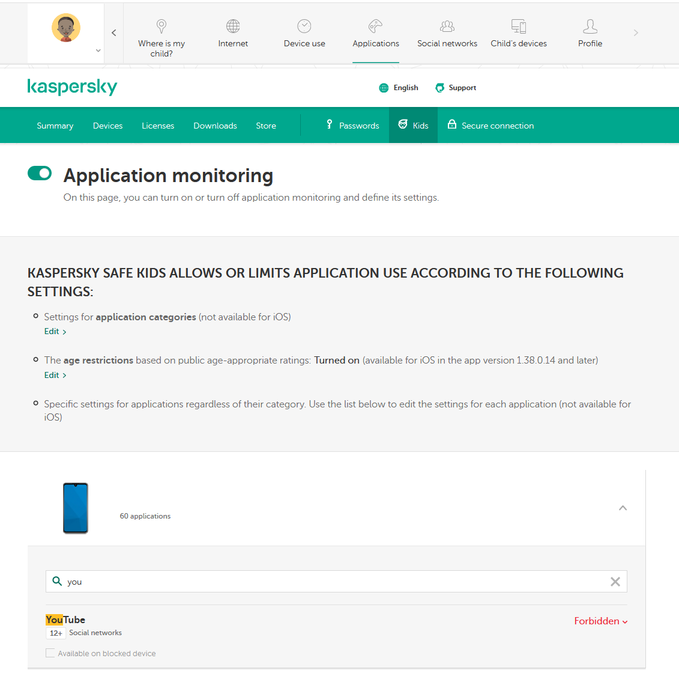The height and width of the screenshot is (673, 679).
Task: Click the 12+ age rating badge
Action: [x=56, y=633]
